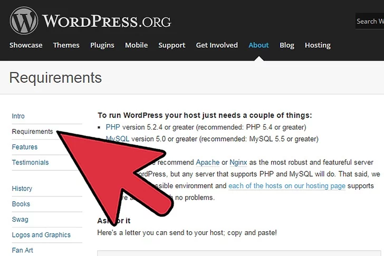384x256 pixels.
Task: Click the search input field
Action: tap(369, 22)
